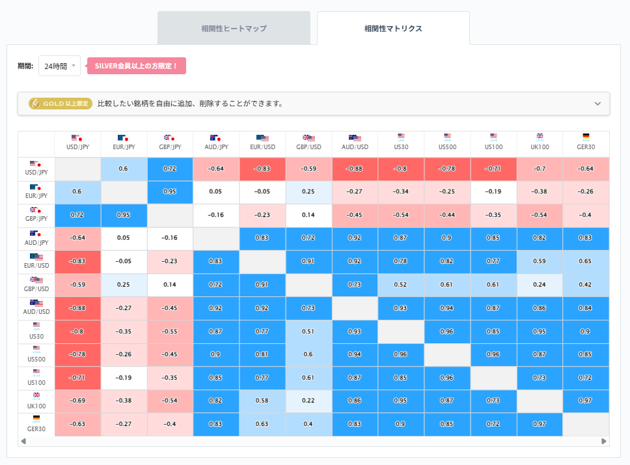Click the GBP/JPY flag icon in the header row
The width and height of the screenshot is (630, 465).
click(170, 138)
